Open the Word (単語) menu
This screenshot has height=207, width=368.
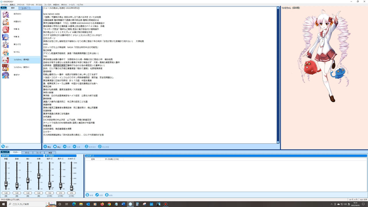point(56,5)
